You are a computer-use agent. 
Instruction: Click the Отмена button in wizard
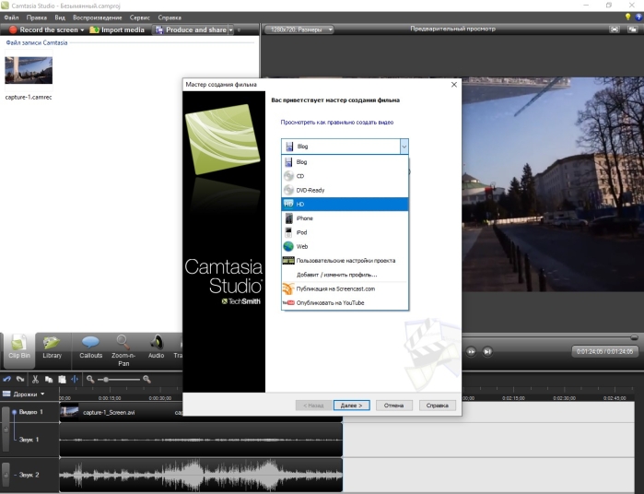click(394, 406)
